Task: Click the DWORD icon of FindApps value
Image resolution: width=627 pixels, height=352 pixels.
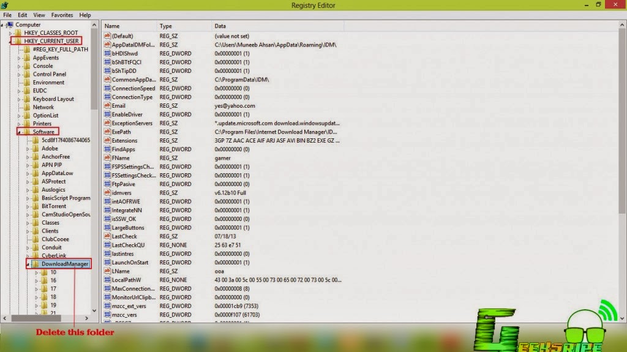Action: click(x=107, y=149)
